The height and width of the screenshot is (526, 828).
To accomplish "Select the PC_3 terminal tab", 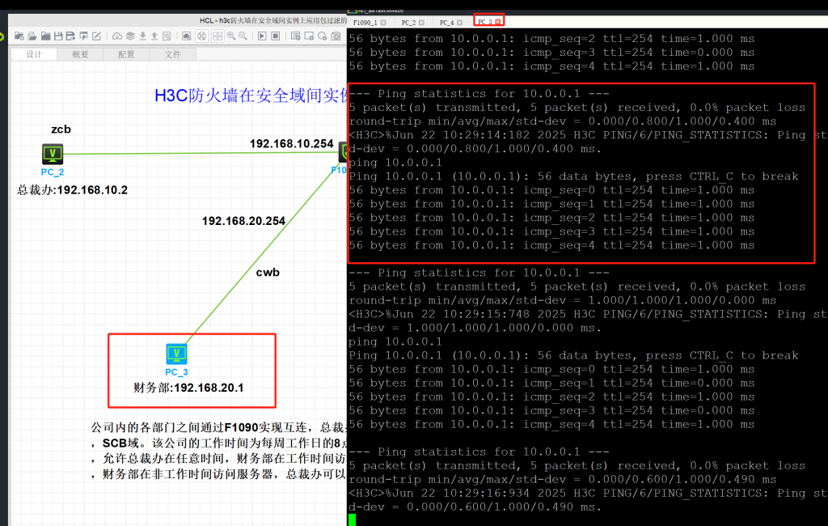I will [485, 22].
